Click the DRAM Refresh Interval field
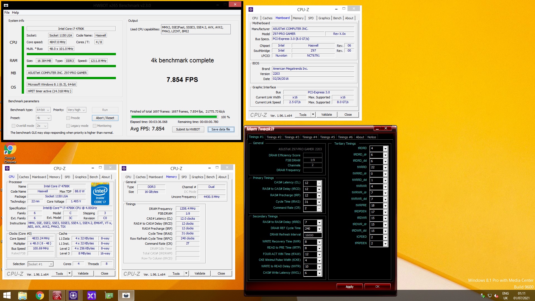535x301 pixels. point(313,235)
